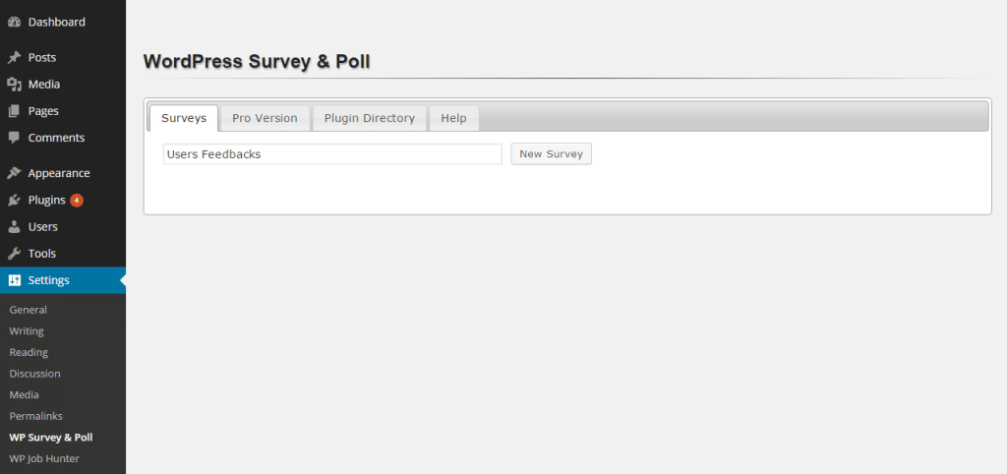Click the Users person icon
This screenshot has height=474, width=1007.
pyautogui.click(x=14, y=227)
